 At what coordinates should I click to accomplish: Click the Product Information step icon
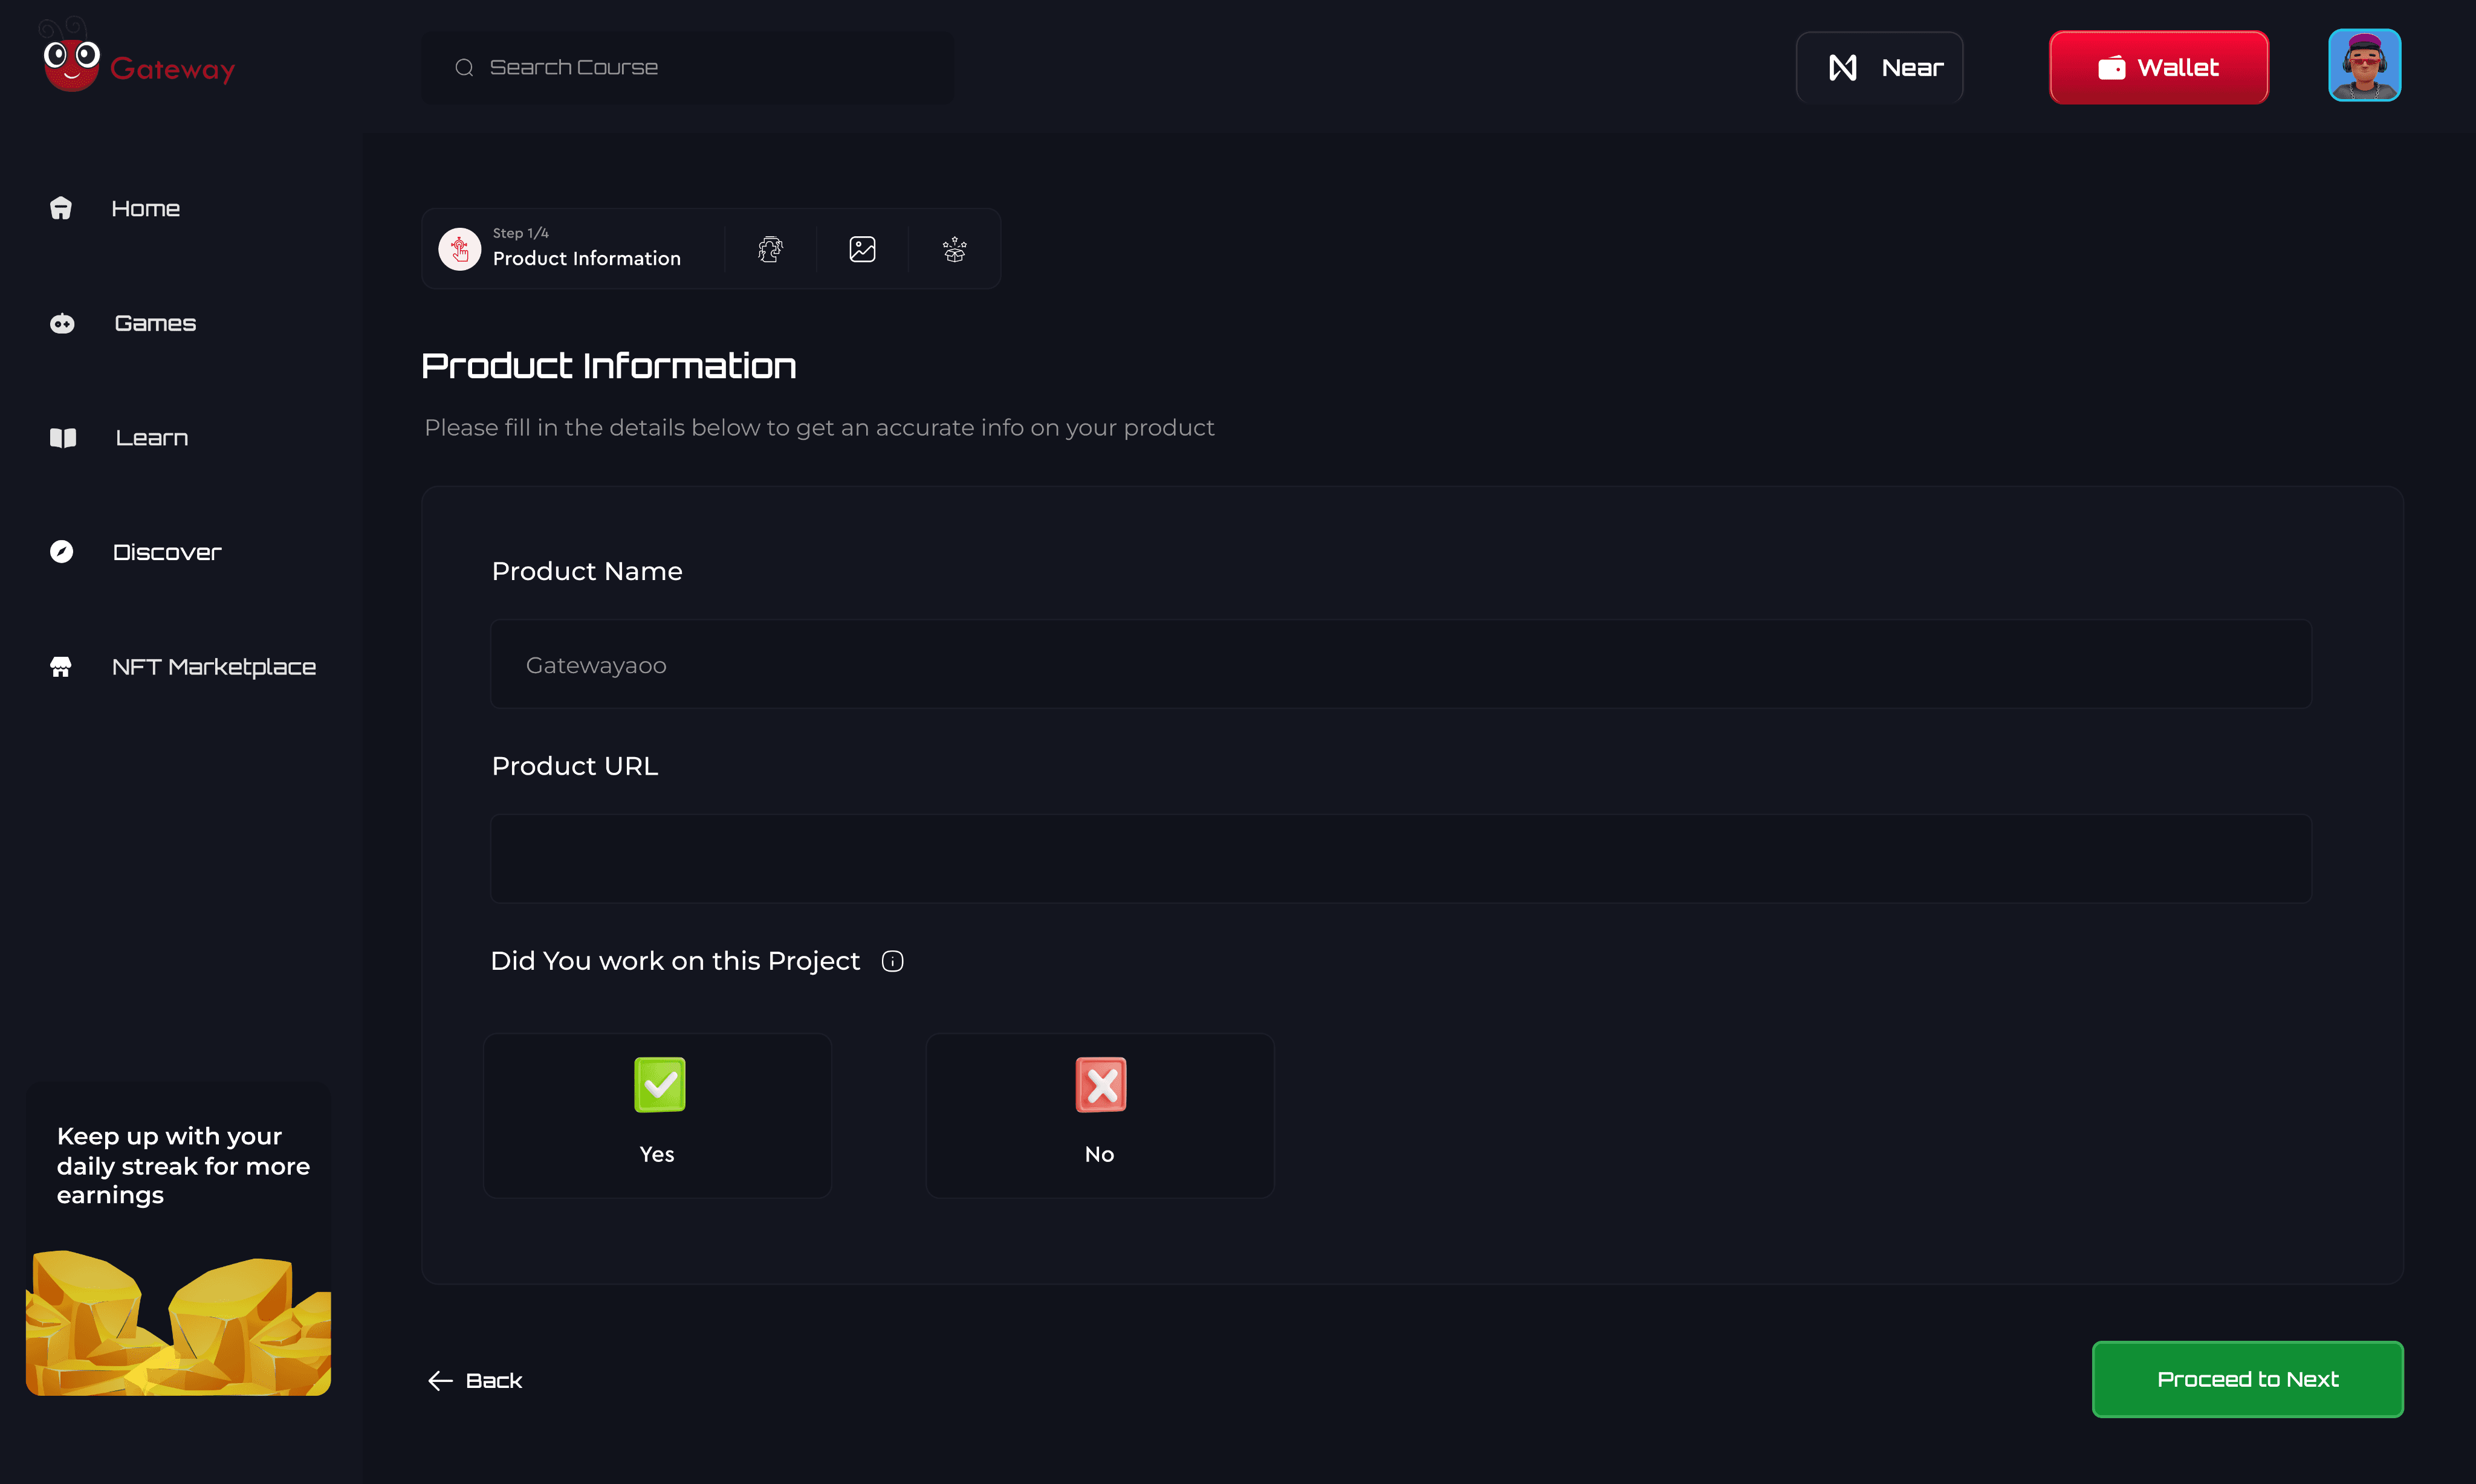pos(459,249)
